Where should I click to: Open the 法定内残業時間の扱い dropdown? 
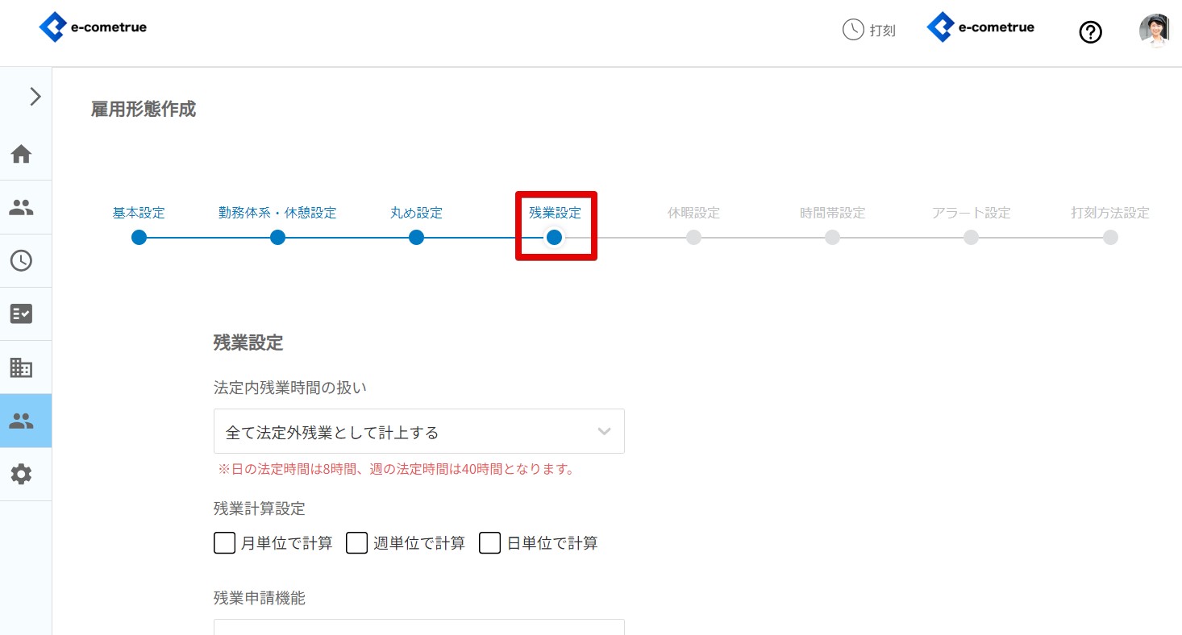point(419,431)
